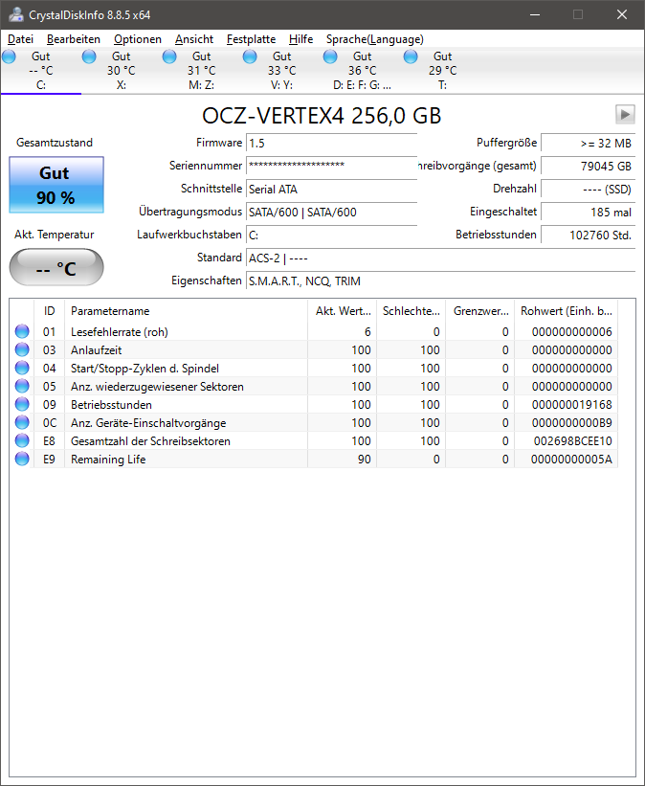Select the Remaining Life parameter name

pyautogui.click(x=108, y=460)
